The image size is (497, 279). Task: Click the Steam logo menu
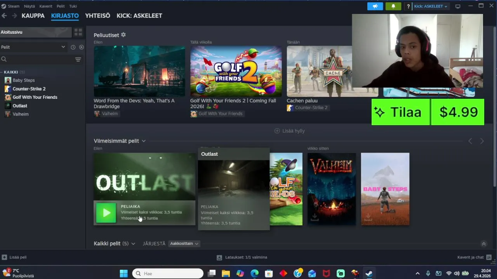3,6
